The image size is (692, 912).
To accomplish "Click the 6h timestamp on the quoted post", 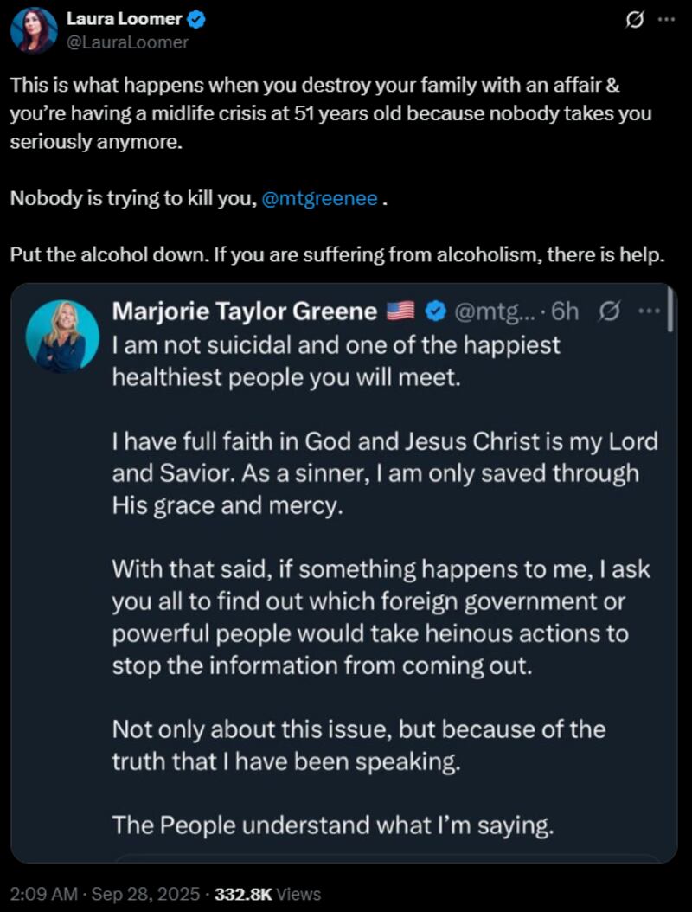I will [565, 311].
